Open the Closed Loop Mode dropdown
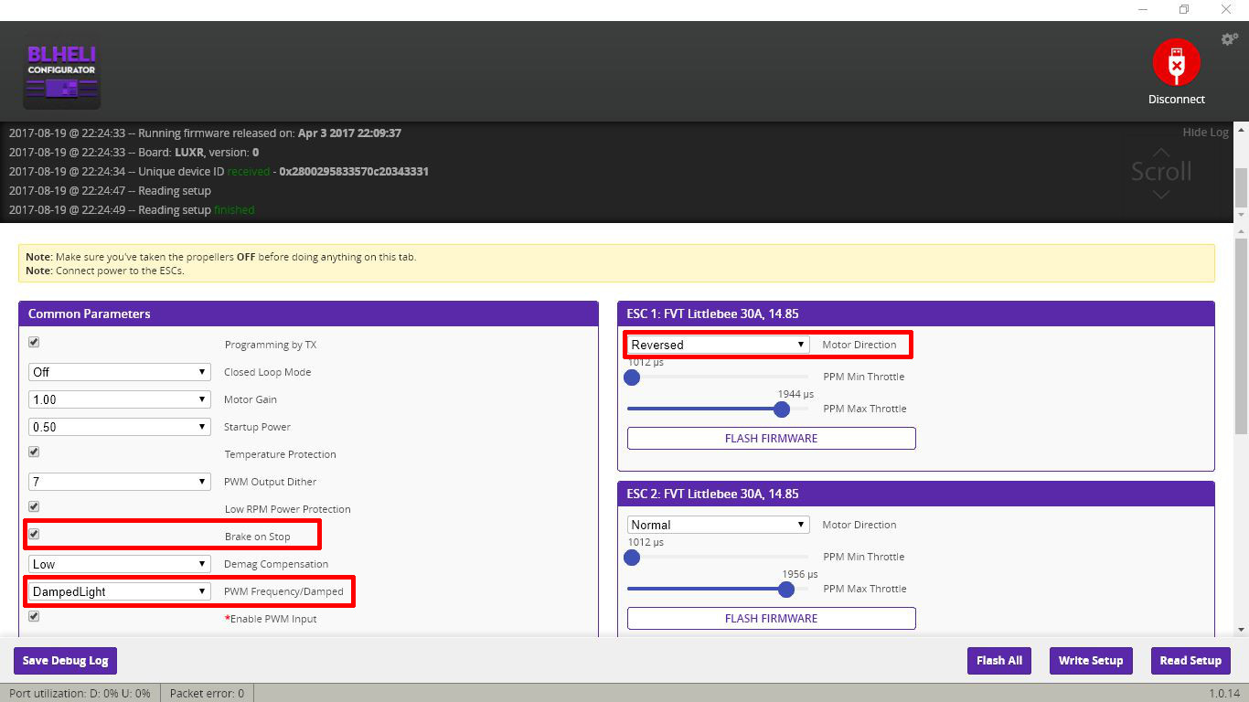This screenshot has height=702, width=1249. (x=120, y=372)
